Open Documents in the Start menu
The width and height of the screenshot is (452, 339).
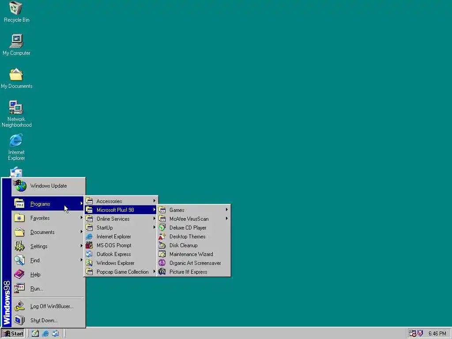pyautogui.click(x=48, y=232)
